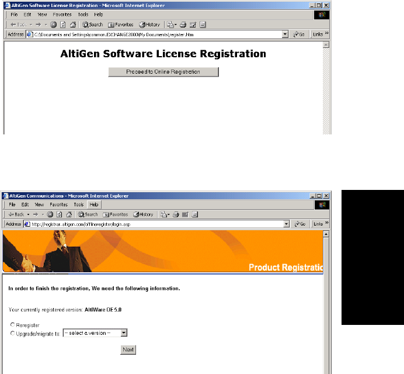Click Mail icon in License Registration window

click(170, 25)
